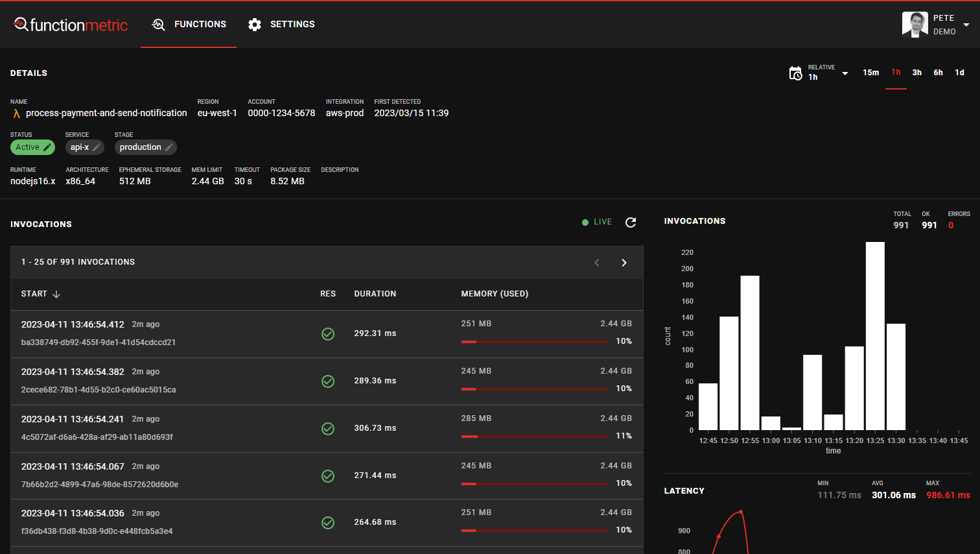The height and width of the screenshot is (554, 980).
Task: Click the calendar time range icon
Action: 795,73
